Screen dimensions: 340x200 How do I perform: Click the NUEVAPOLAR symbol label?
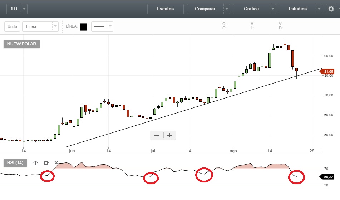pyautogui.click(x=21, y=44)
